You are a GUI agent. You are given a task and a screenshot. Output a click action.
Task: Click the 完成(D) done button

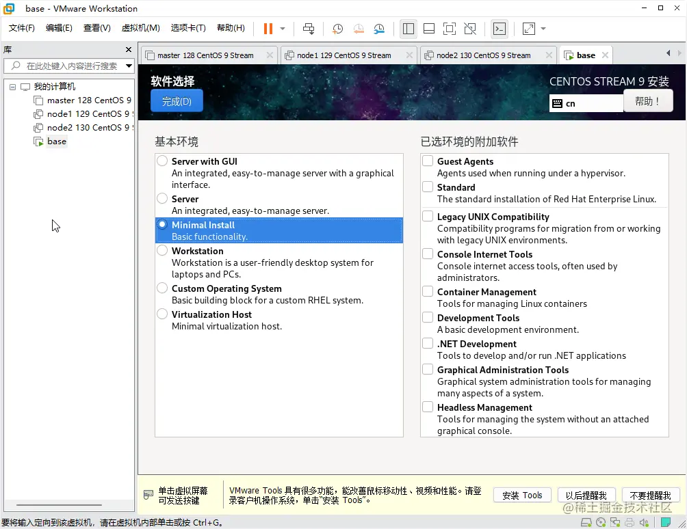(x=177, y=101)
